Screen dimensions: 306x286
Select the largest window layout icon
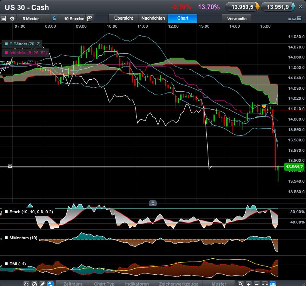pos(299,18)
